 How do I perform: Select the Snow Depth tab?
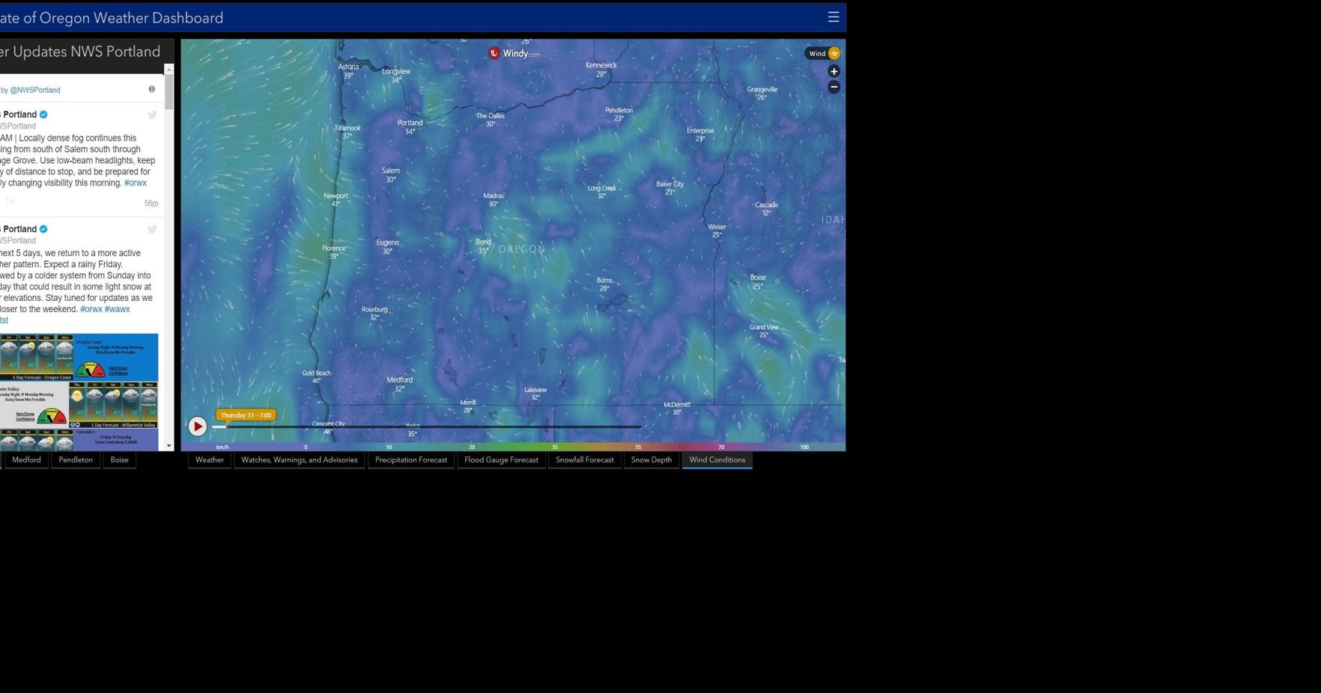pyautogui.click(x=651, y=460)
